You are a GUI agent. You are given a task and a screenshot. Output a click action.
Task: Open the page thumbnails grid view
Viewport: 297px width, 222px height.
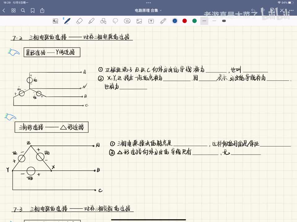[x=13, y=10]
